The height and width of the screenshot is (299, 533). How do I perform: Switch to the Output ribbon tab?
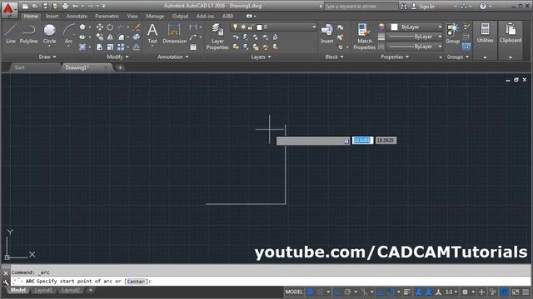tap(180, 16)
